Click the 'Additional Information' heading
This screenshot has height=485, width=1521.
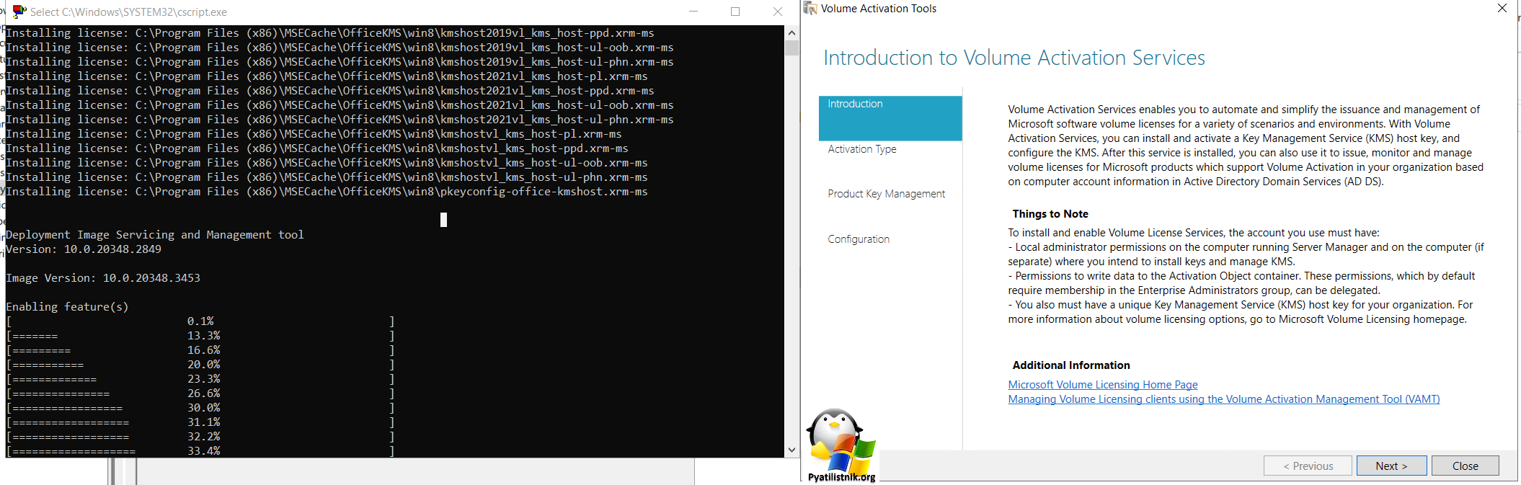pyautogui.click(x=1071, y=365)
